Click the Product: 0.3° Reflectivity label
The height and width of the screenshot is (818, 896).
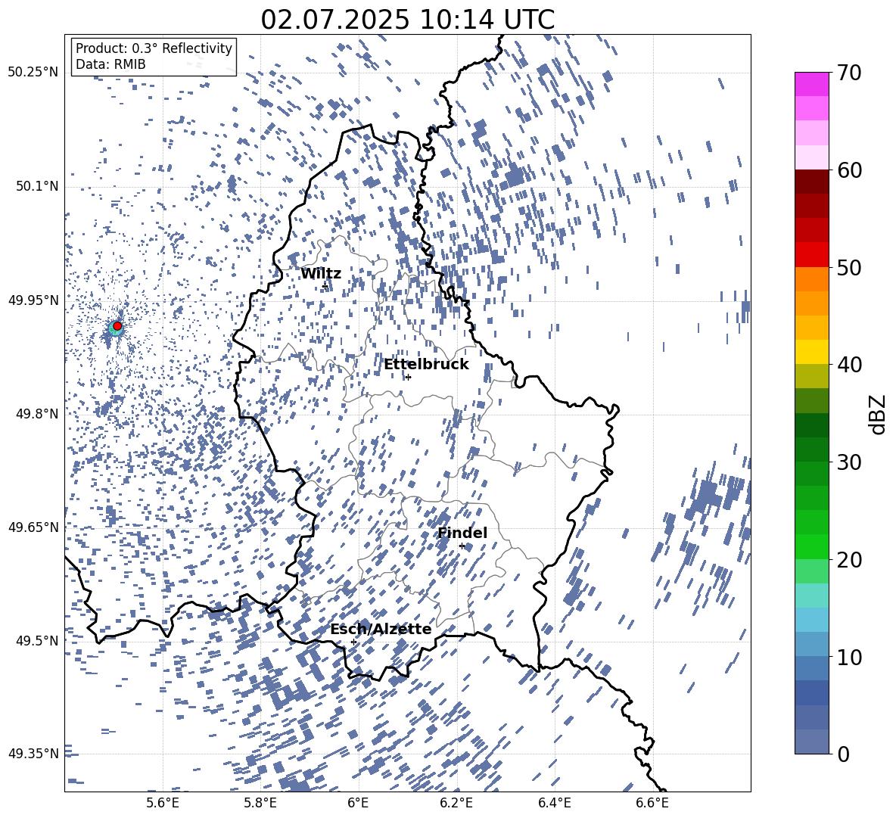pos(154,48)
